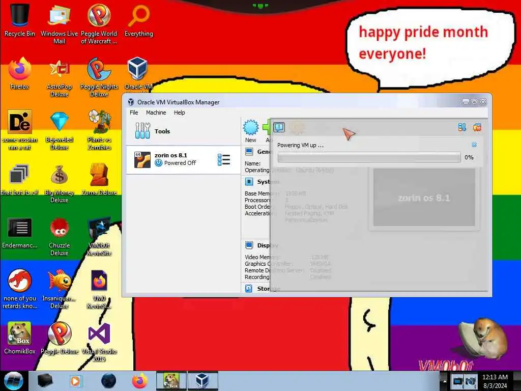This screenshot has height=391, width=521.
Task: Select the Endermanc... desktop file icon
Action: click(x=20, y=233)
